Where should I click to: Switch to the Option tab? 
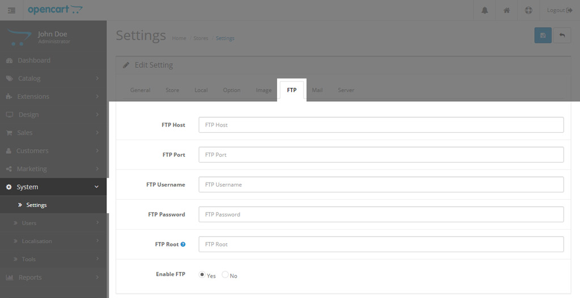click(232, 90)
